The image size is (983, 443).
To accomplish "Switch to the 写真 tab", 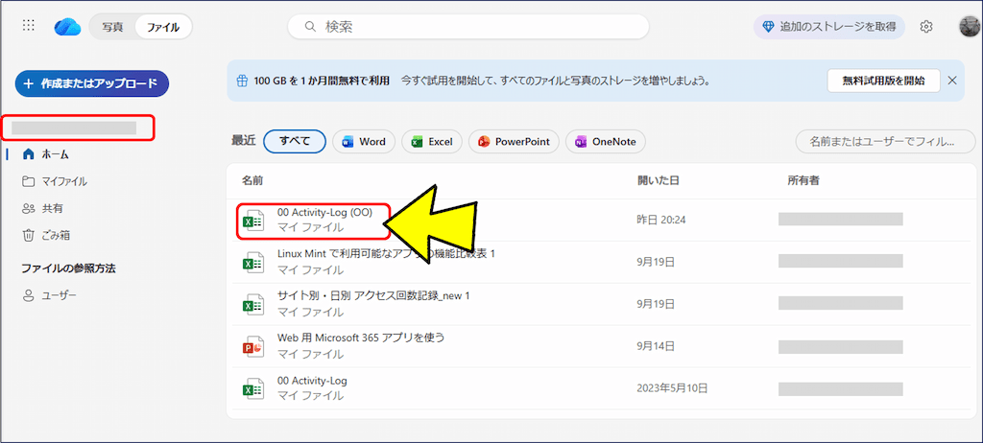I will (113, 27).
